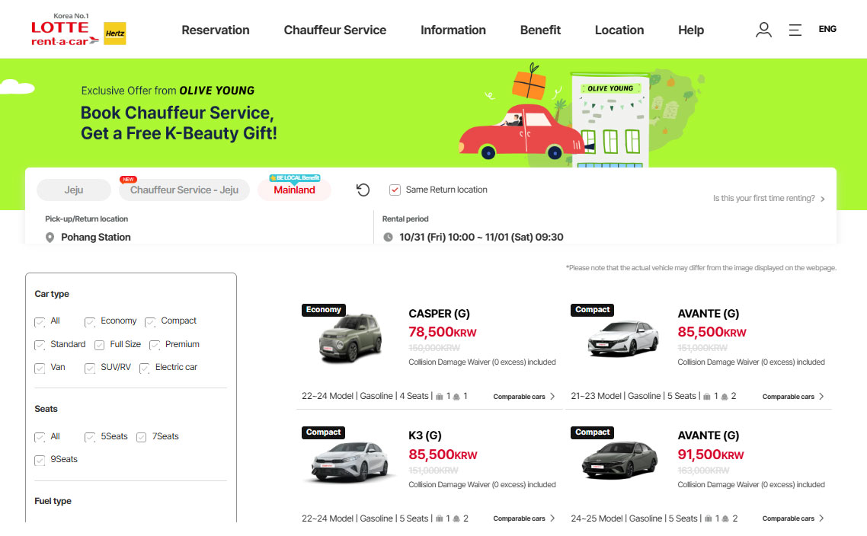Expand Comparable cars for Casper (G)
The width and height of the screenshot is (867, 536).
523,397
